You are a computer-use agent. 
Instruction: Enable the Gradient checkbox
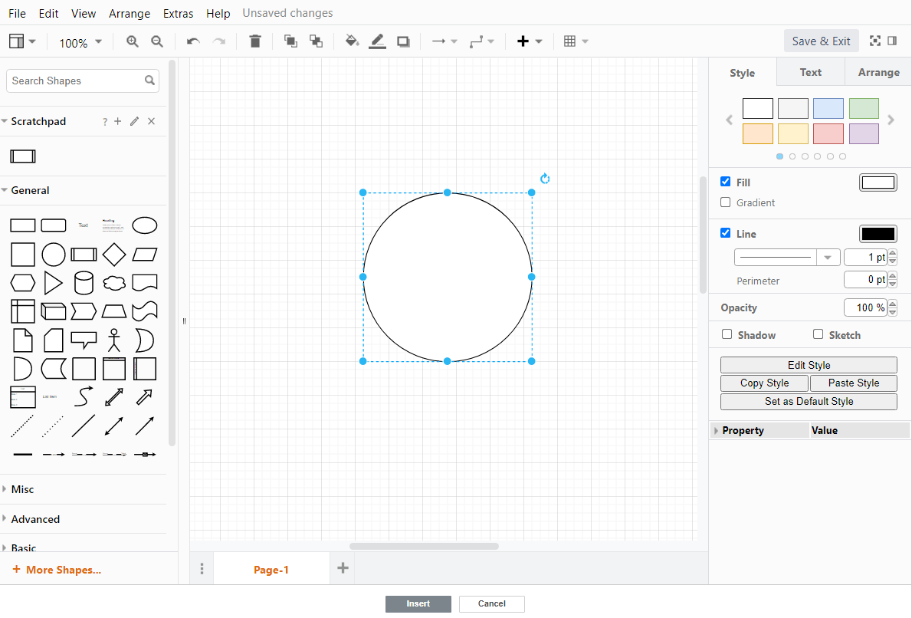click(x=725, y=202)
